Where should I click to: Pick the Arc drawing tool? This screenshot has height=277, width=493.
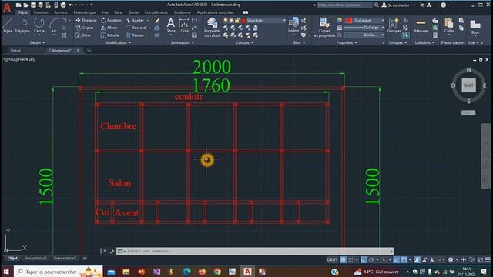[x=54, y=25]
